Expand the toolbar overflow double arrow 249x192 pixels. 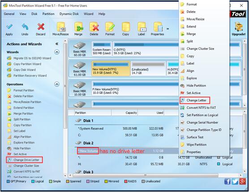tap(167, 29)
